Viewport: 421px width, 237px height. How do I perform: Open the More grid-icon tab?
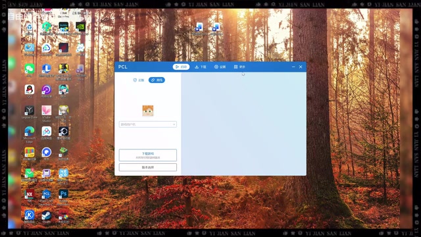click(239, 66)
